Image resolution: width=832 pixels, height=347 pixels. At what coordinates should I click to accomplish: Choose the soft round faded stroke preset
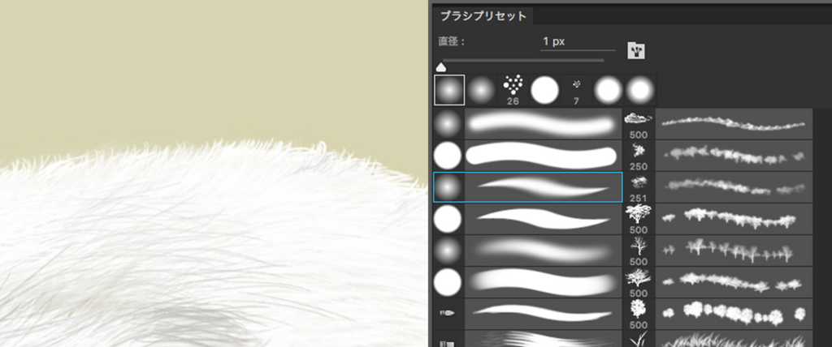tap(544, 251)
